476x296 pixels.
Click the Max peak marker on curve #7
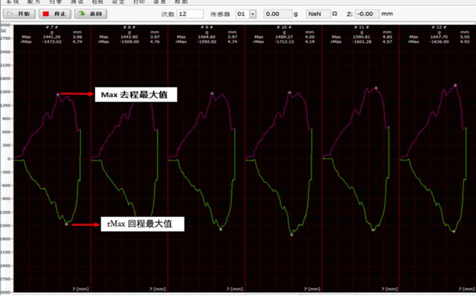58,95
